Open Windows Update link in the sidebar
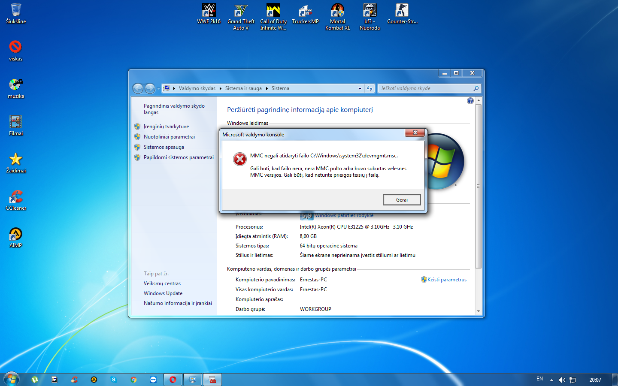The height and width of the screenshot is (386, 618). coord(163,293)
